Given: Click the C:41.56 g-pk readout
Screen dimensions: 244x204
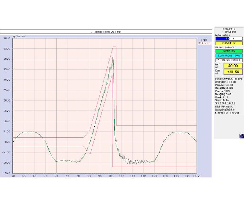Looking at the screenshot, I should pyautogui.click(x=204, y=43).
